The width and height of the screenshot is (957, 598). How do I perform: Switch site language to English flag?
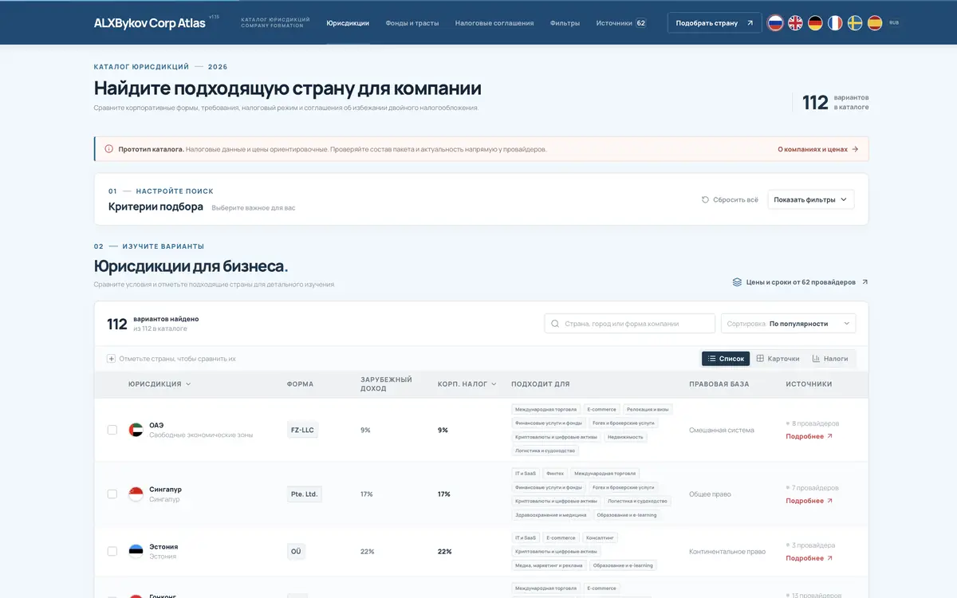coord(795,23)
